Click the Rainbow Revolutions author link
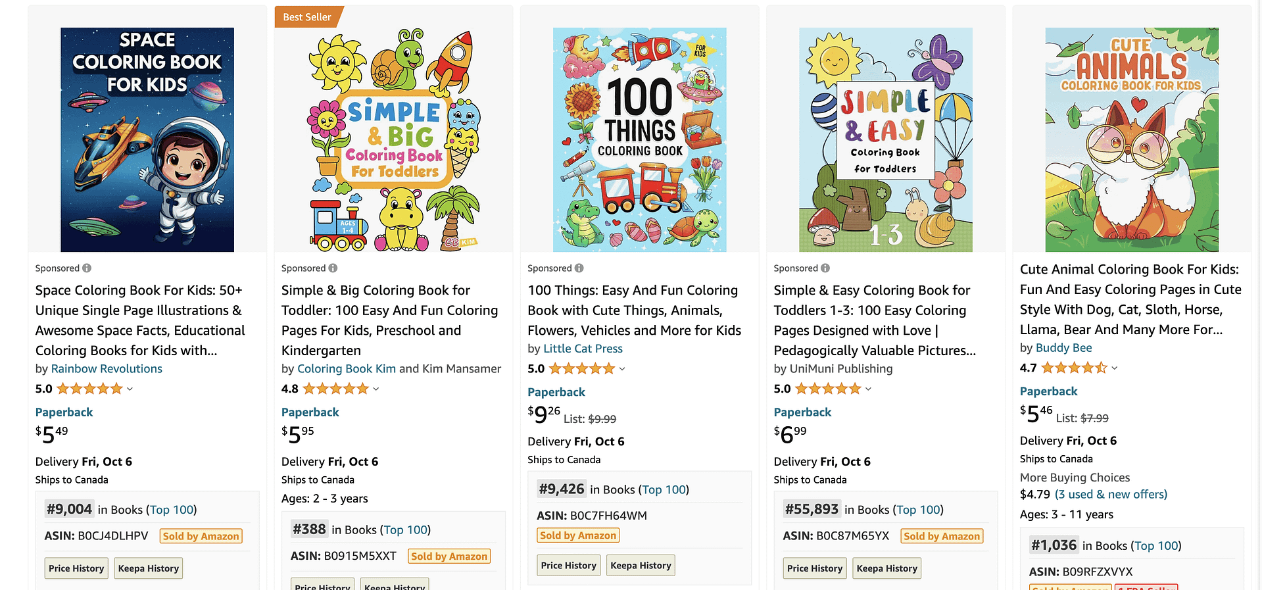 107,368
